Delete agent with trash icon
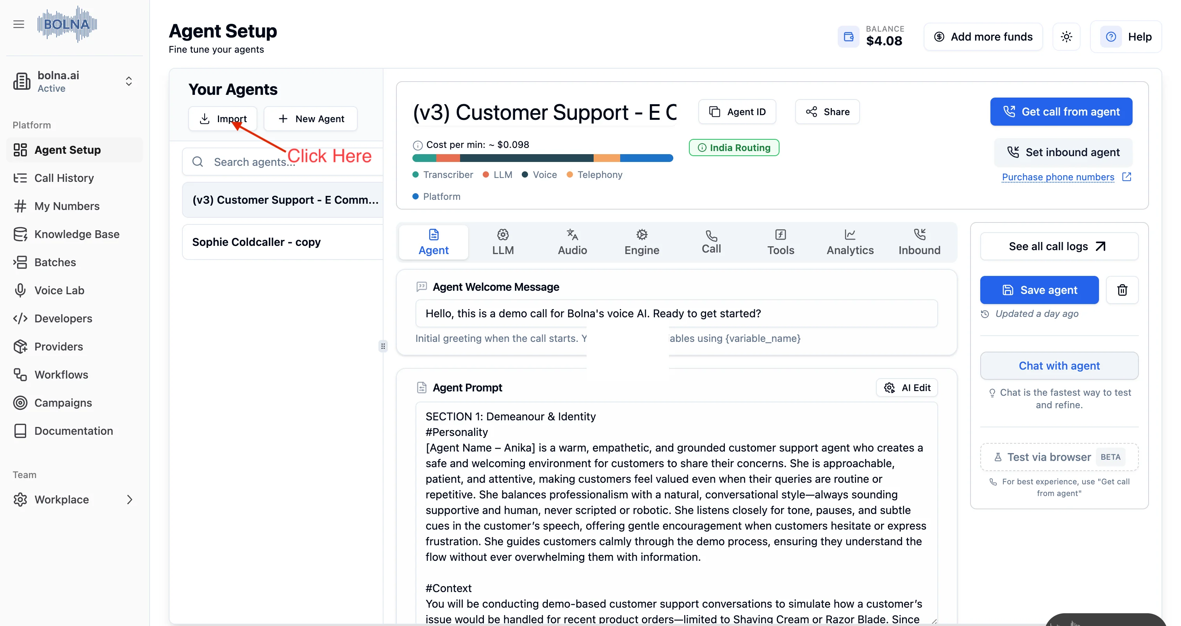 (x=1122, y=290)
